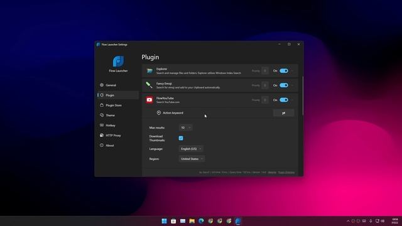Open the General settings section

point(118,85)
